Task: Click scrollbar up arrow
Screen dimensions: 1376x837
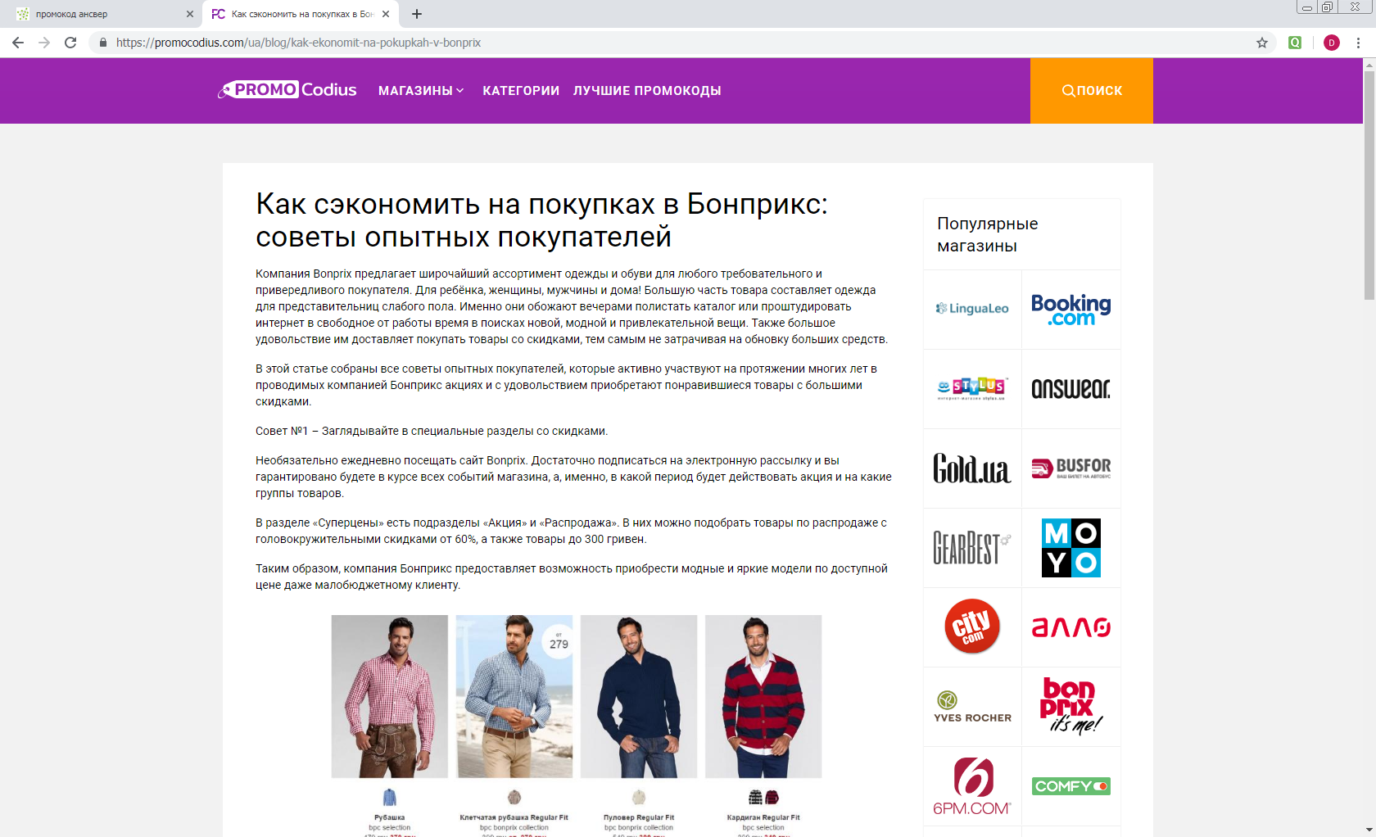Action: click(1369, 64)
